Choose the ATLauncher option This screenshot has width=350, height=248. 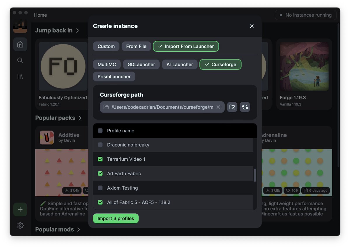[180, 65]
